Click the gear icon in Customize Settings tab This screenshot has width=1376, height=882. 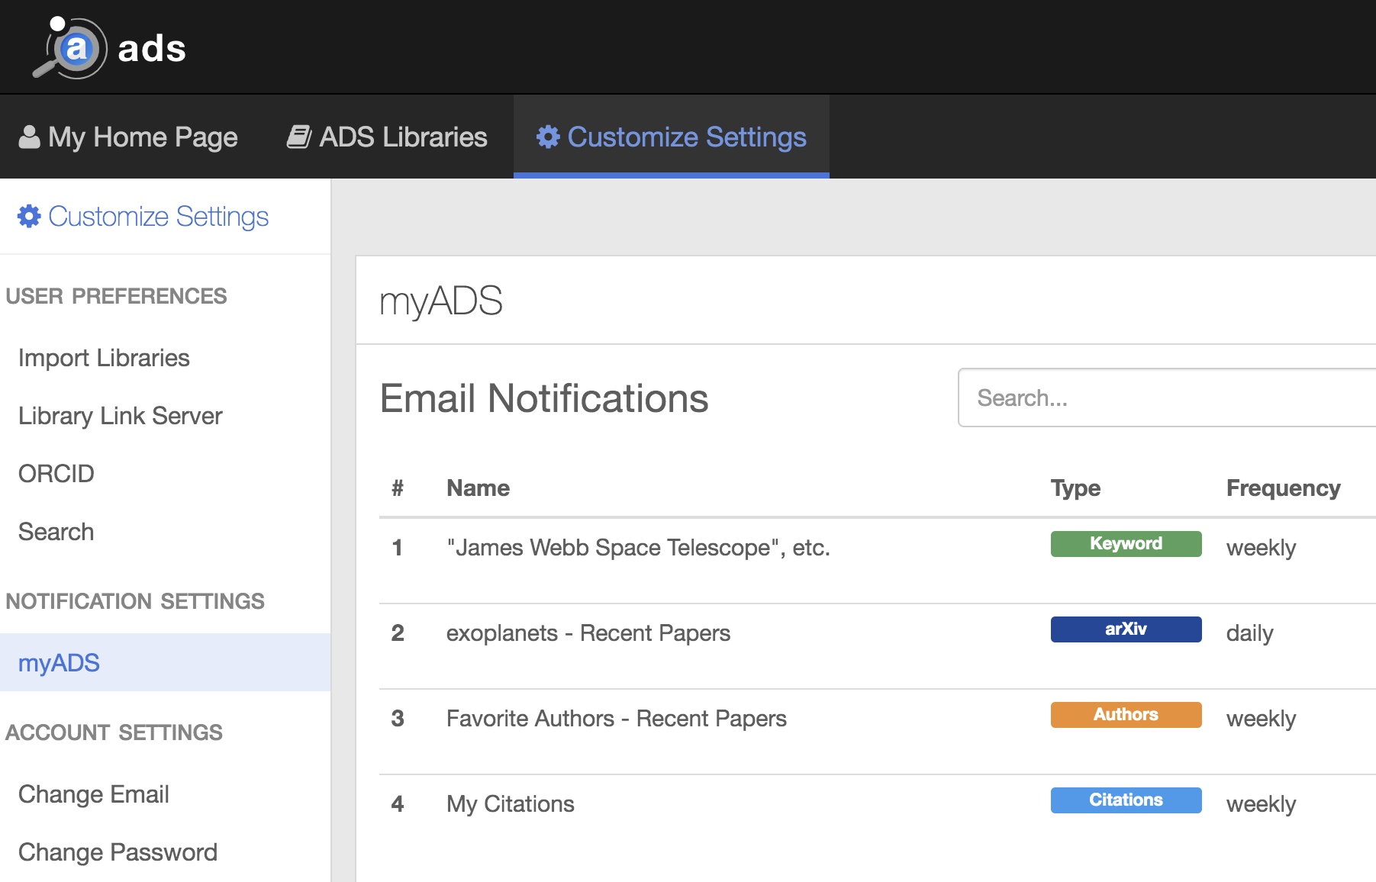pyautogui.click(x=548, y=137)
